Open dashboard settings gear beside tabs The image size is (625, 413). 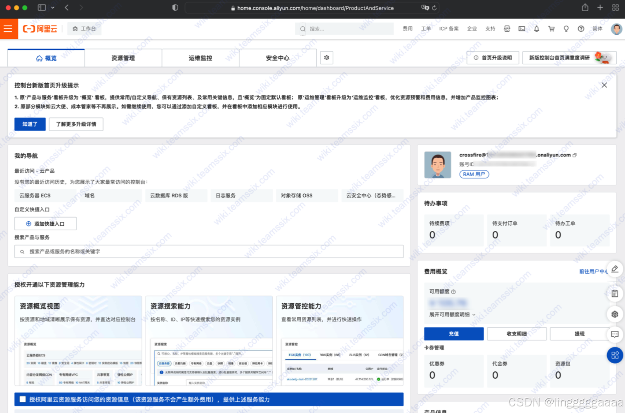click(327, 58)
